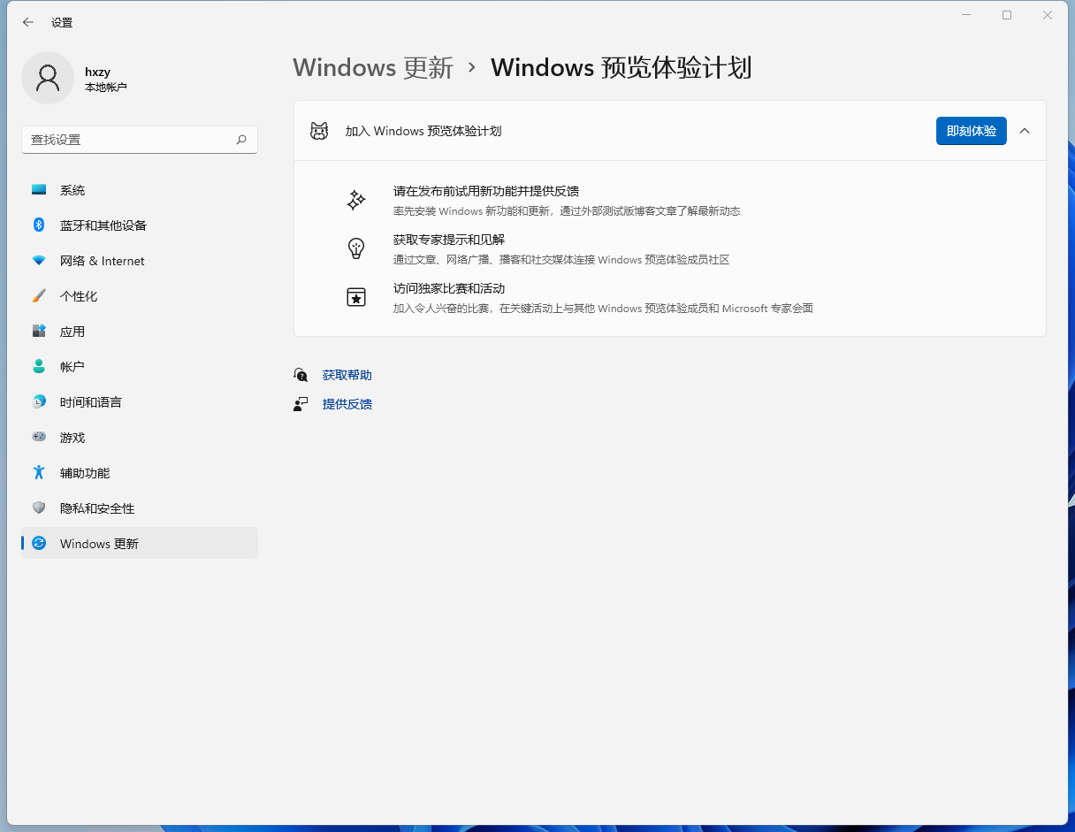Click the game controller icon beside 游戏
Screen dimensions: 1075x832
point(39,437)
